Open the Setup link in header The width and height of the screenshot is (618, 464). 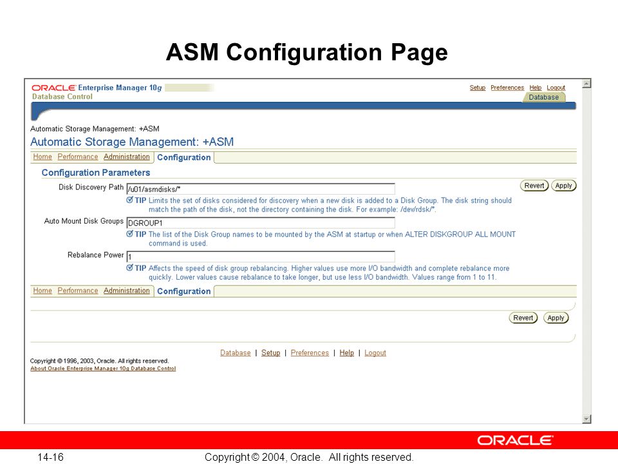[477, 88]
